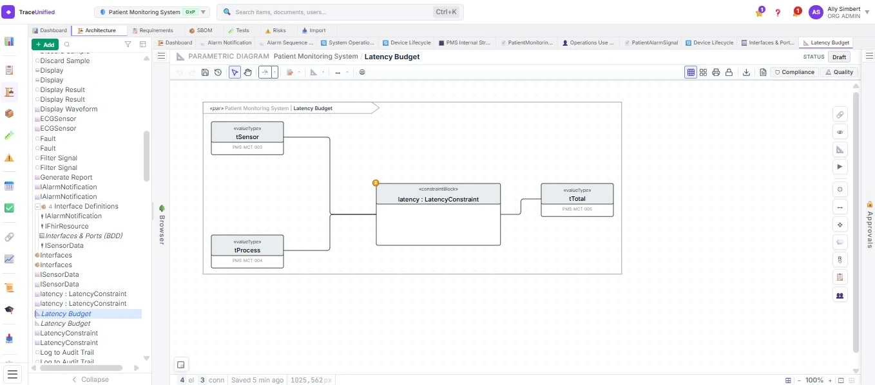Toggle the alignment horizontal-ends icon in right toolbar
This screenshot has width=875, height=385.
tap(840, 207)
